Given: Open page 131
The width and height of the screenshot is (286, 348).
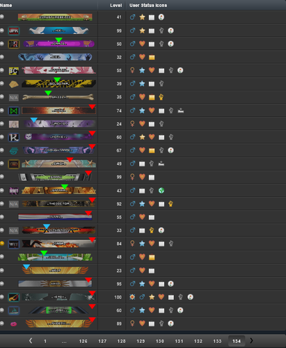Looking at the screenshot, I should click(x=179, y=341).
